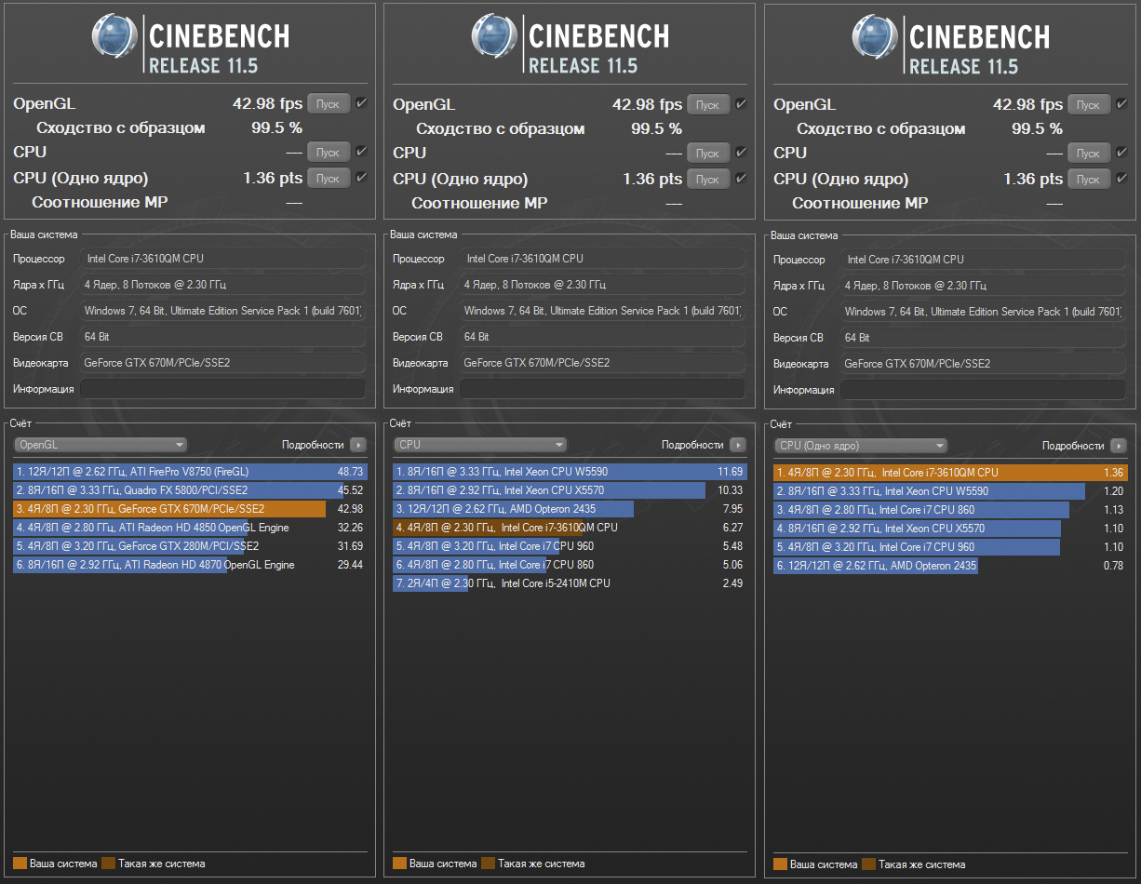Launch CPU (Одно ядро) test, left panel
This screenshot has height=884, width=1141.
pyautogui.click(x=329, y=178)
